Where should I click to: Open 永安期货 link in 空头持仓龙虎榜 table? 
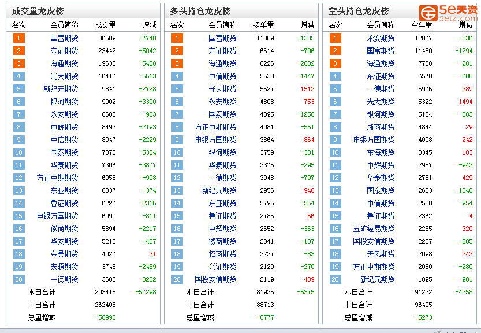pyautogui.click(x=381, y=38)
